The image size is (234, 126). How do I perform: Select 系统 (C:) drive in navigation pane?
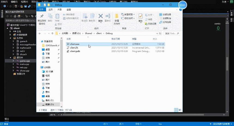pyautogui.click(x=49, y=100)
